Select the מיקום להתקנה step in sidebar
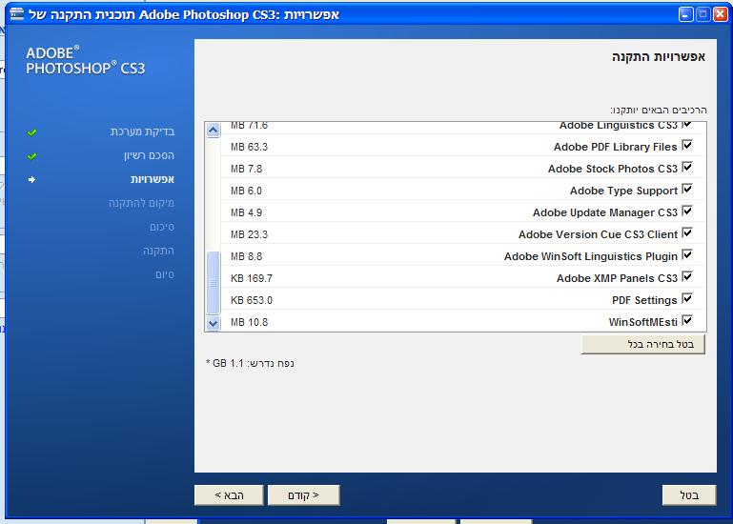The image size is (733, 524). pos(141,203)
